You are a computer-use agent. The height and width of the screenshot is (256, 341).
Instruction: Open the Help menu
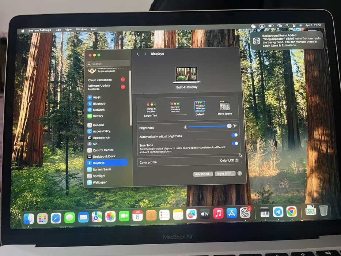point(94,29)
